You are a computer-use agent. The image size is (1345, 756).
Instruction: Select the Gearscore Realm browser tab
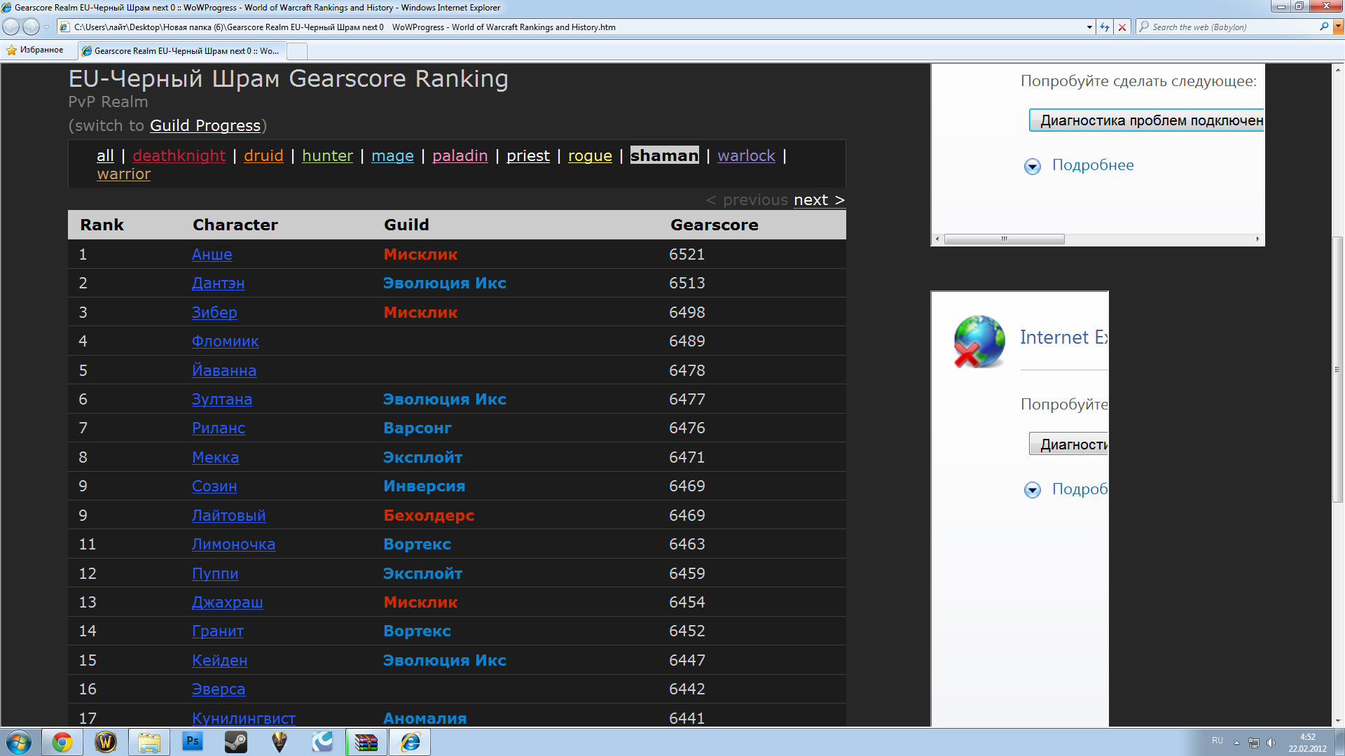[x=182, y=50]
